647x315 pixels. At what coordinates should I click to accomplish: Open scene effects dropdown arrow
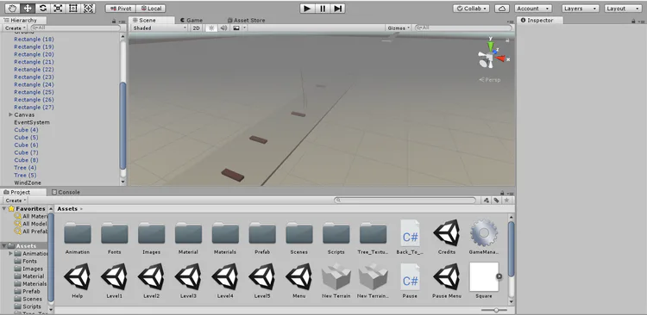tap(245, 28)
